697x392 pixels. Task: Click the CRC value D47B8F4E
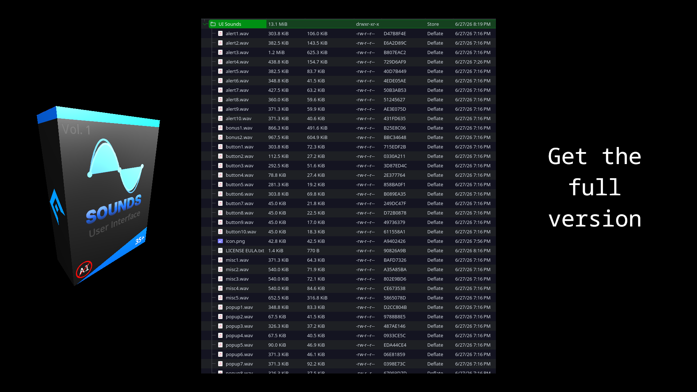point(395,33)
